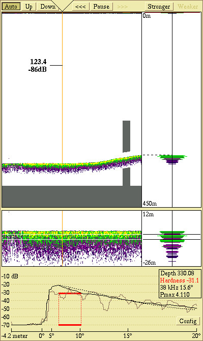Viewport: 203px width, 341px height.
Task: Step back with the <<< button
Action: pyautogui.click(x=80, y=7)
